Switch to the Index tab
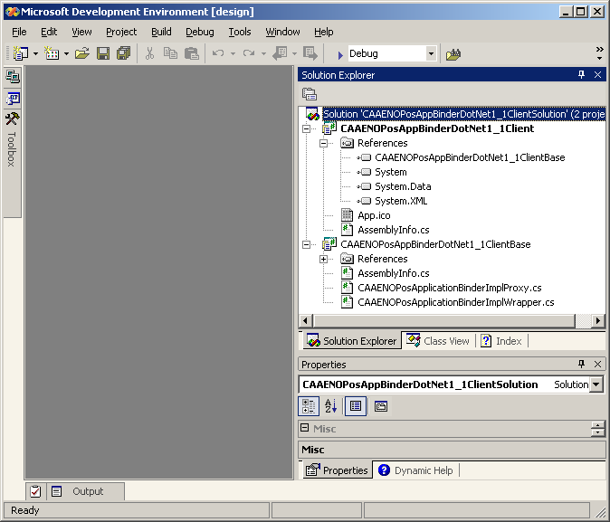Screen dimensions: 610x522 click(501, 341)
